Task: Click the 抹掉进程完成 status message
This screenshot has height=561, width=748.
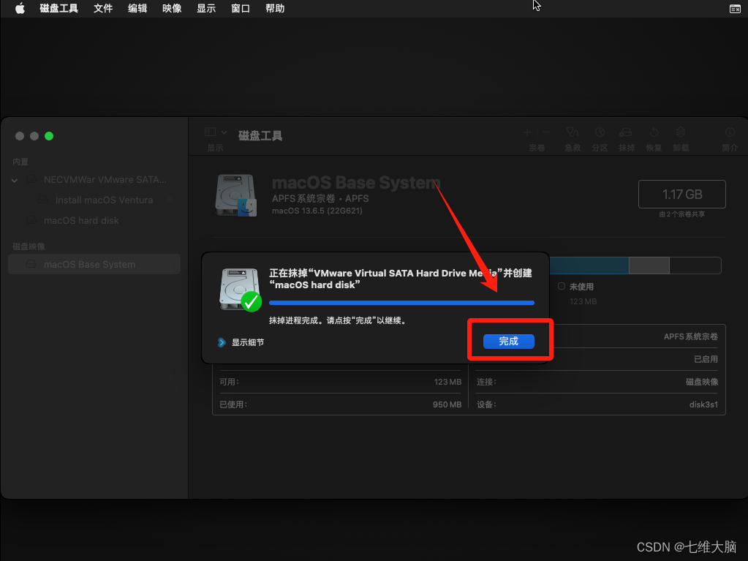Action: (338, 320)
